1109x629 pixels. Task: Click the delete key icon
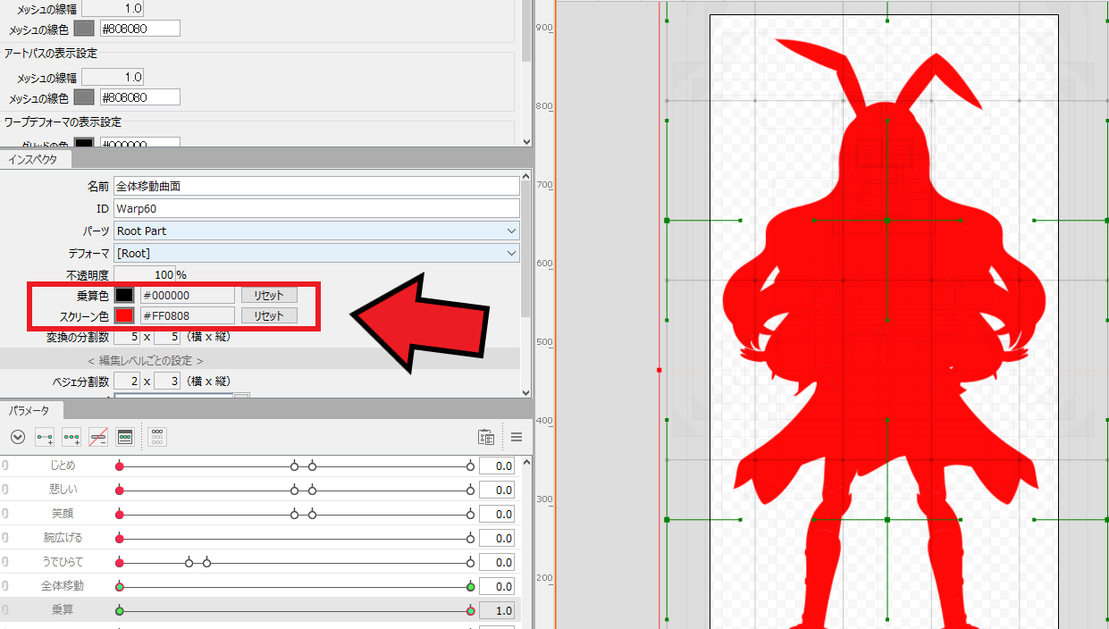click(x=97, y=436)
